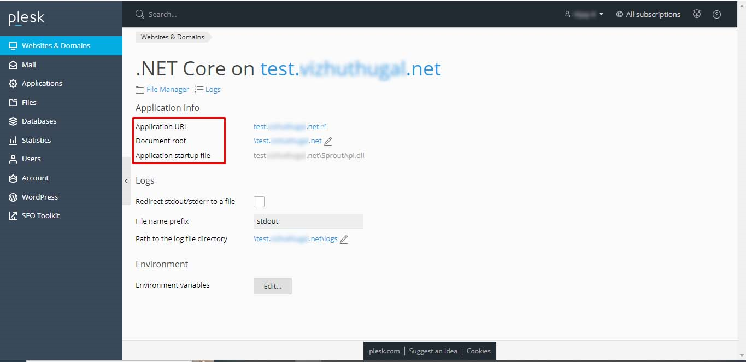Open Cookies footer link
The width and height of the screenshot is (746, 362).
coord(479,351)
